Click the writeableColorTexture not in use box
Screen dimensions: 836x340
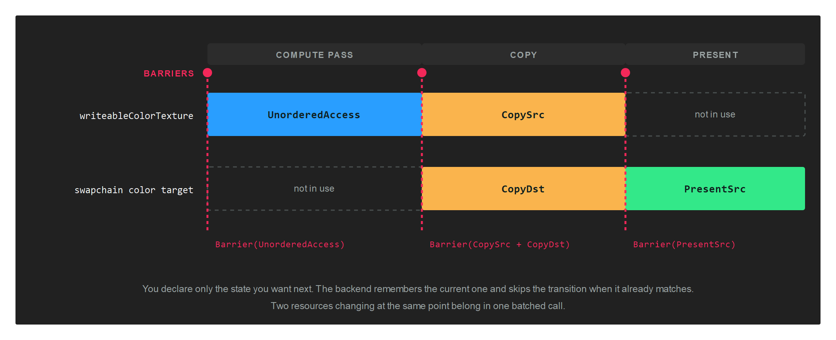click(x=715, y=114)
